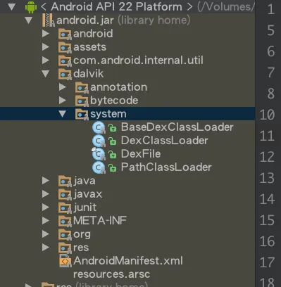Viewport: 281px width, 287px height.
Task: Select the DexClassLoader class
Action: (165, 141)
